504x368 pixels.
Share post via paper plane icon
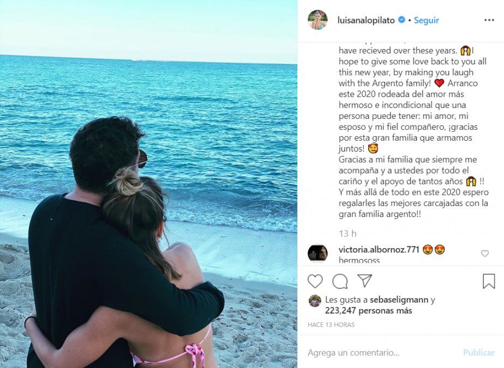[x=365, y=281]
